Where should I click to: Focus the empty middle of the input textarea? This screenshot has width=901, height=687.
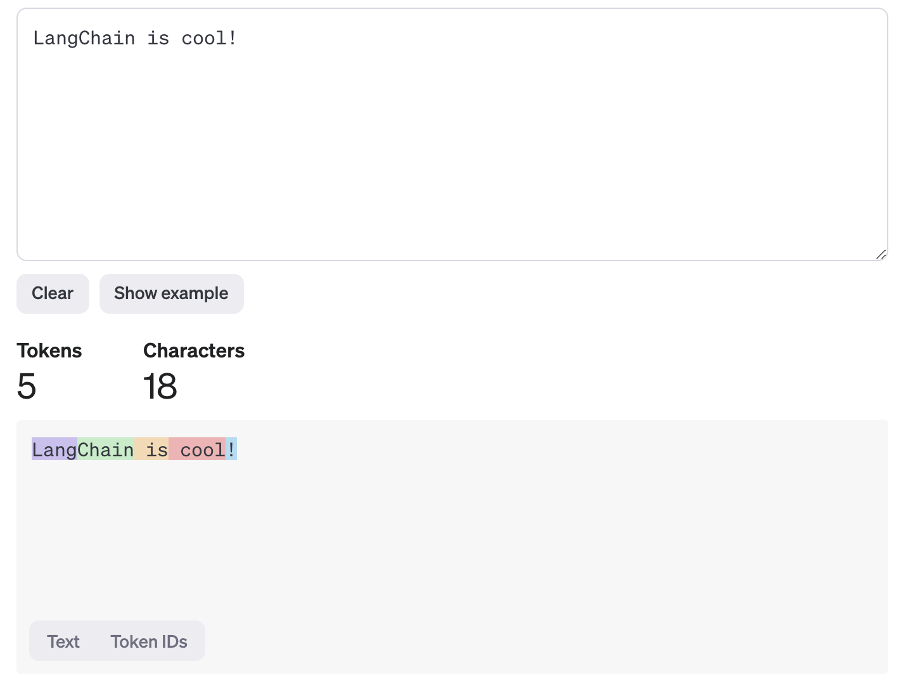(x=452, y=146)
